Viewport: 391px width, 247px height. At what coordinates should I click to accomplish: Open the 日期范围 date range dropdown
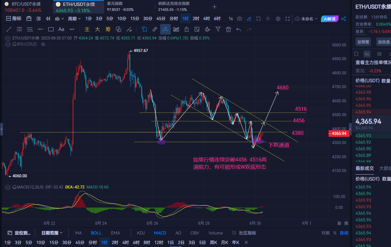pyautogui.click(x=52, y=233)
